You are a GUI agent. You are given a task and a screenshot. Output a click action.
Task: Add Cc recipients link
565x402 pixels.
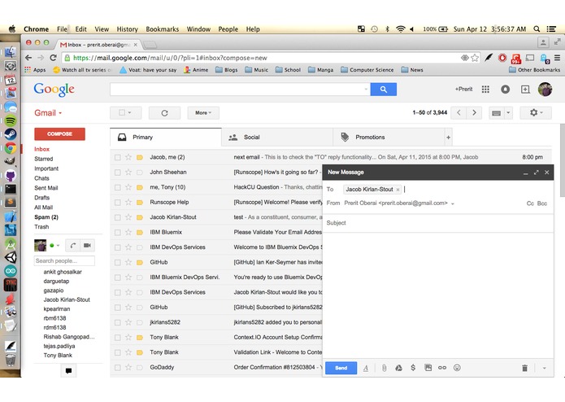[x=530, y=203]
